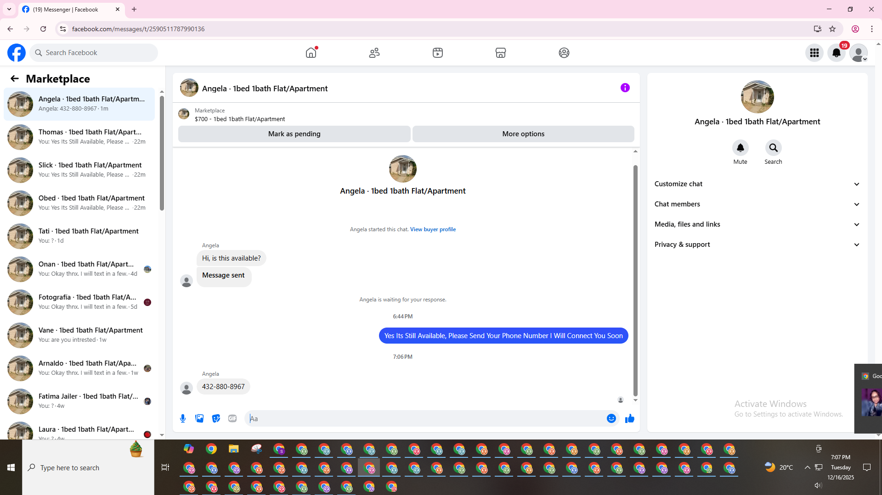Viewport: 882px width, 495px height.
Task: Click the Search Facebook field
Action: tap(94, 53)
